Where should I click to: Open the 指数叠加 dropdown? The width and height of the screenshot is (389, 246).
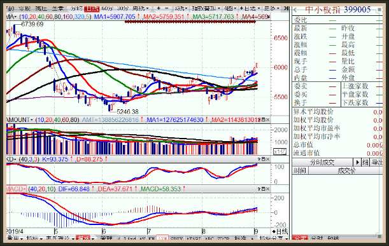206,9
